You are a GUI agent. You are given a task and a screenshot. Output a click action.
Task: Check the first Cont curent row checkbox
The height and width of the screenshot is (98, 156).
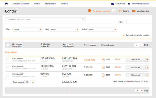[8, 60]
